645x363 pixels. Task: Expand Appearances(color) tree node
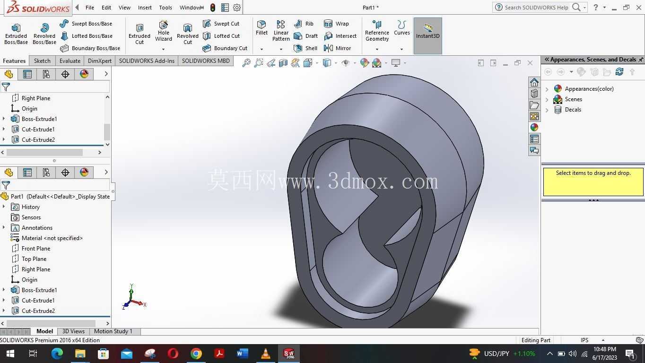click(x=548, y=89)
